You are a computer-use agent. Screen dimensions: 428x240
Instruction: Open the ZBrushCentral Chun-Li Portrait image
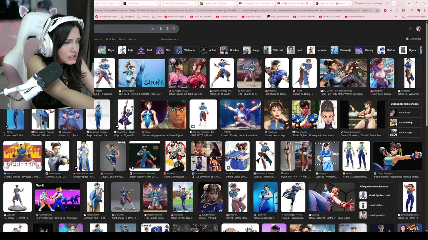[210, 197]
